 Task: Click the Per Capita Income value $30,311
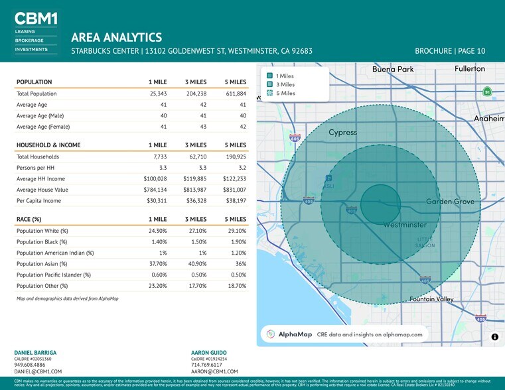click(x=157, y=200)
